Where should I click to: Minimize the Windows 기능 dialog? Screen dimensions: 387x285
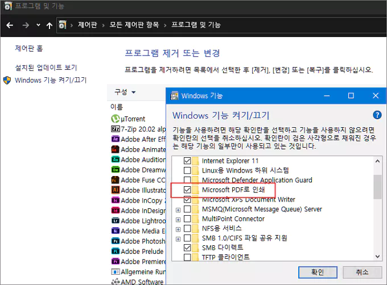(327, 95)
